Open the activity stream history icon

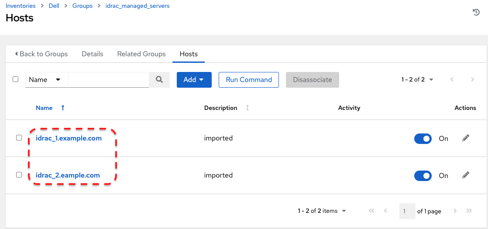click(x=476, y=12)
